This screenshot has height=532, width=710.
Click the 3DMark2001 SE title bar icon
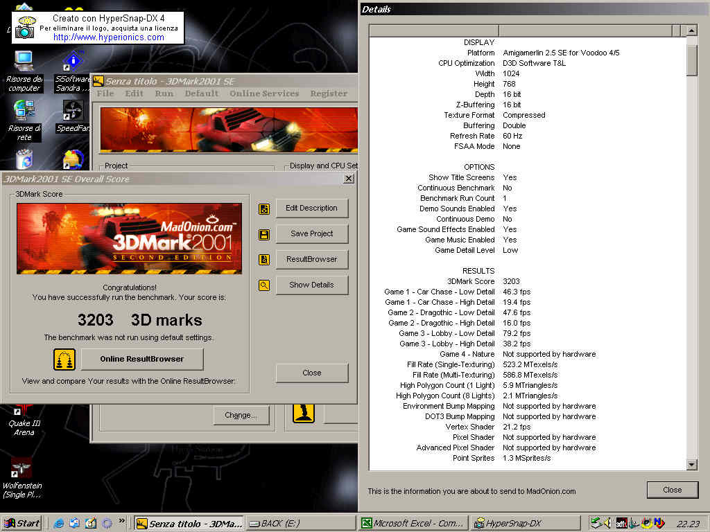click(98, 82)
